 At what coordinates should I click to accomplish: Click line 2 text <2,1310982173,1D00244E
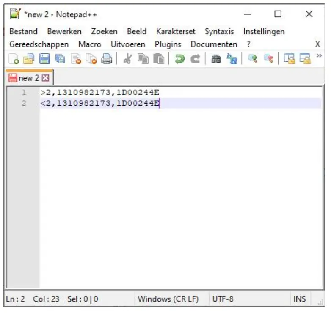pos(99,103)
